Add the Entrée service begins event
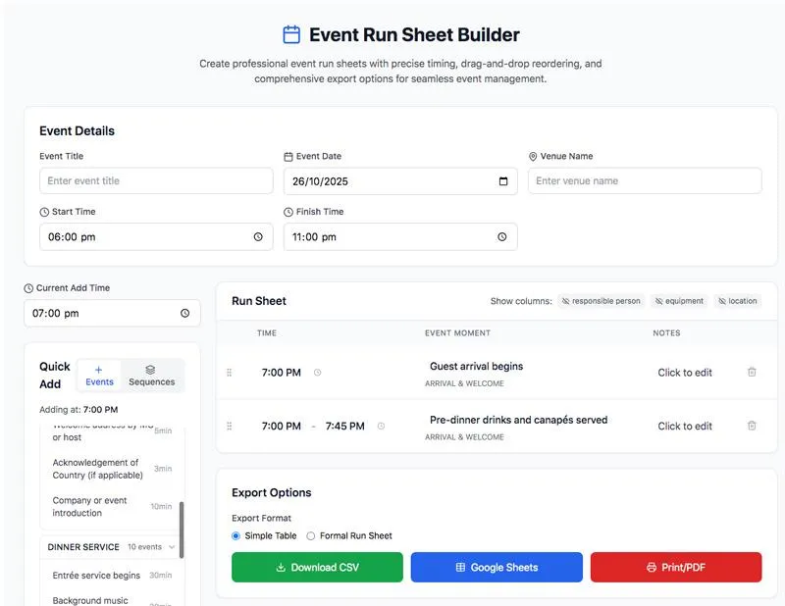 click(x=112, y=576)
